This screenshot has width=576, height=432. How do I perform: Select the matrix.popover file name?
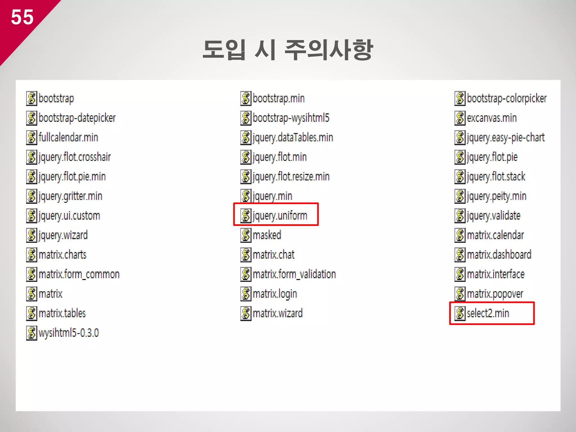[x=495, y=294]
